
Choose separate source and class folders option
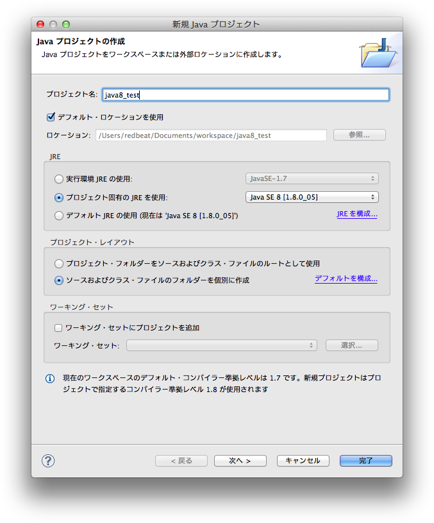click(59, 280)
